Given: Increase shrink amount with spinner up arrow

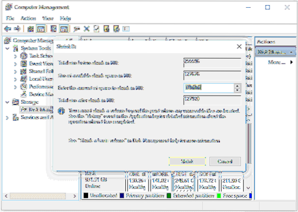Looking at the screenshot, I should (x=237, y=85).
